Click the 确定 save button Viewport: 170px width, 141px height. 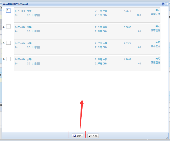tap(77, 136)
